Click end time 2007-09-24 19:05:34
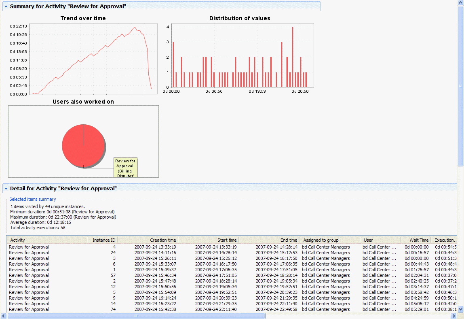464x319 pixels. click(277, 281)
